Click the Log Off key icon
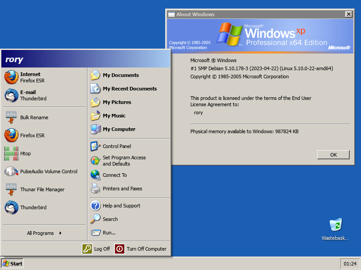This screenshot has width=361, height=270. pyautogui.click(x=87, y=249)
